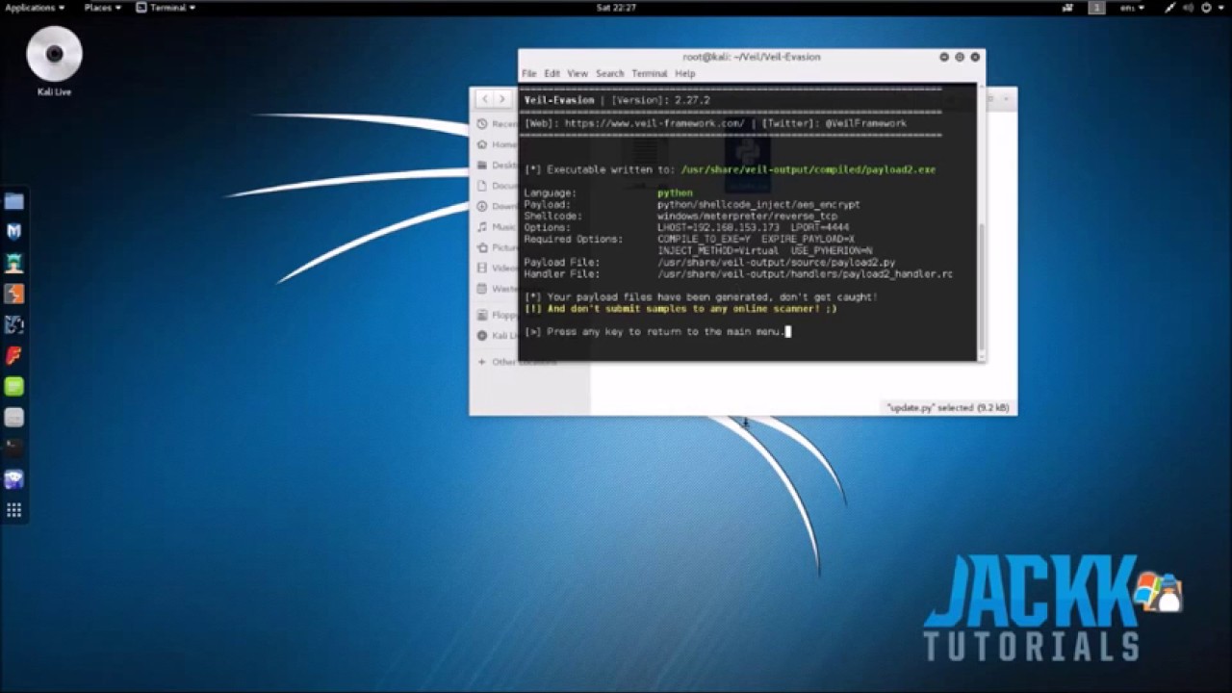
Task: Select Recent in Files sidebar
Action: 497,124
